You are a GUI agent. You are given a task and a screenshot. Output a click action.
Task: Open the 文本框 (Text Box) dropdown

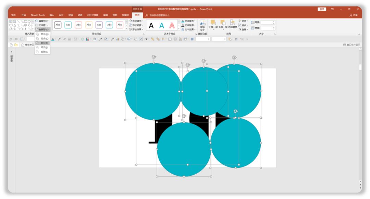click(x=42, y=25)
